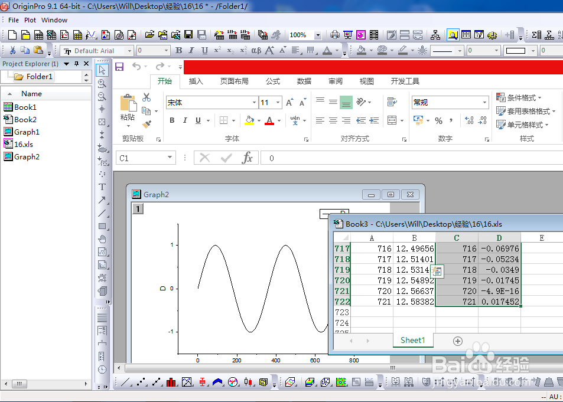Screen dimensions: 563x402
Task: Toggle Origin toolbar Italic button
Action: tap(191, 51)
